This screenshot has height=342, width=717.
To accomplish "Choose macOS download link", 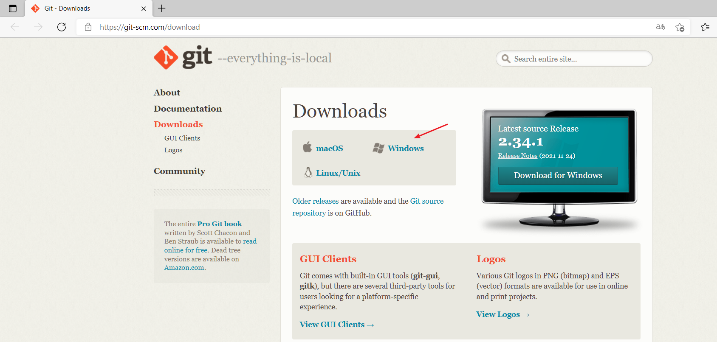I will tap(330, 148).
